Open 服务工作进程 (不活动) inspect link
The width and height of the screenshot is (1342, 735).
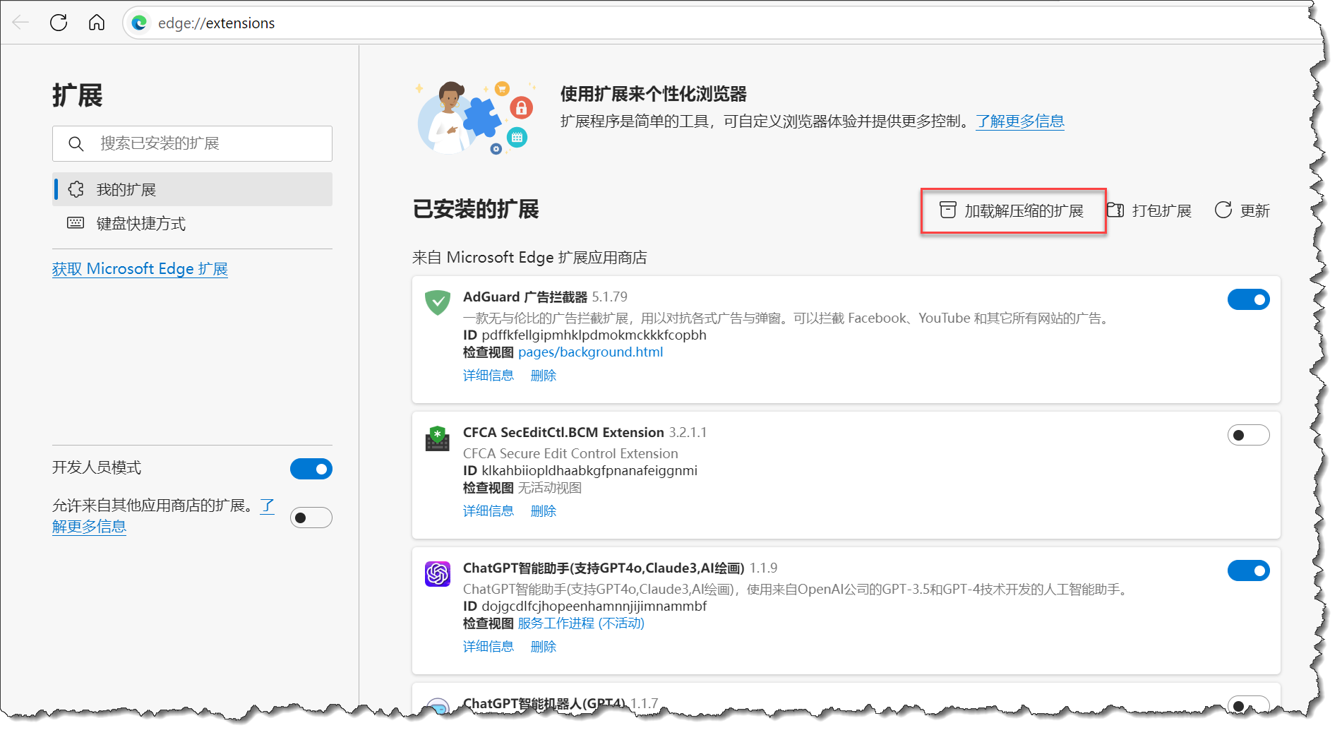581,623
